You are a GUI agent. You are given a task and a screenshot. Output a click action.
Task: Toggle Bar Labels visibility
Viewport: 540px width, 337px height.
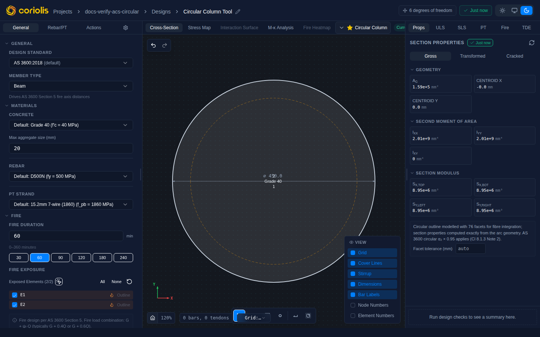pyautogui.click(x=372, y=295)
